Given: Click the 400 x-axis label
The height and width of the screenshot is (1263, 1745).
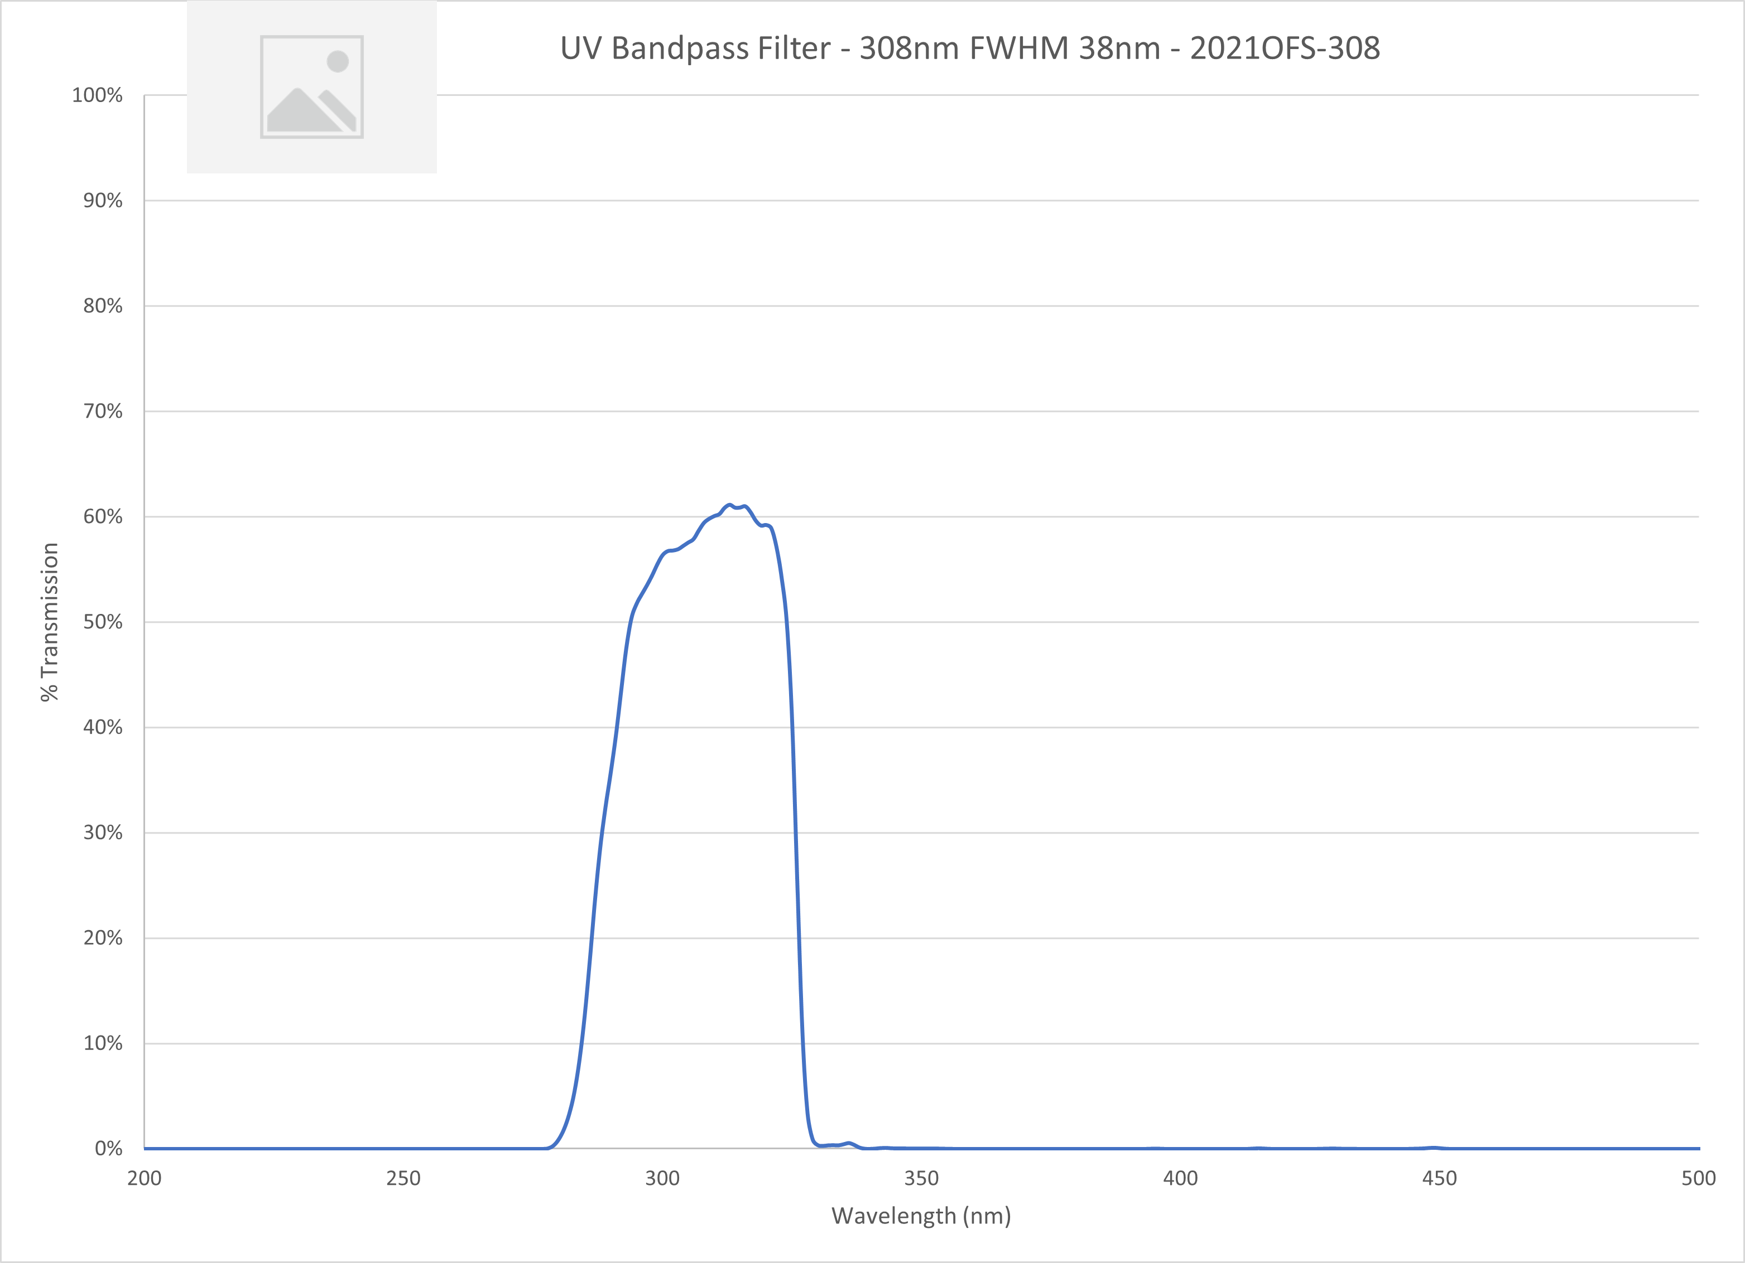Looking at the screenshot, I should (x=1180, y=1178).
